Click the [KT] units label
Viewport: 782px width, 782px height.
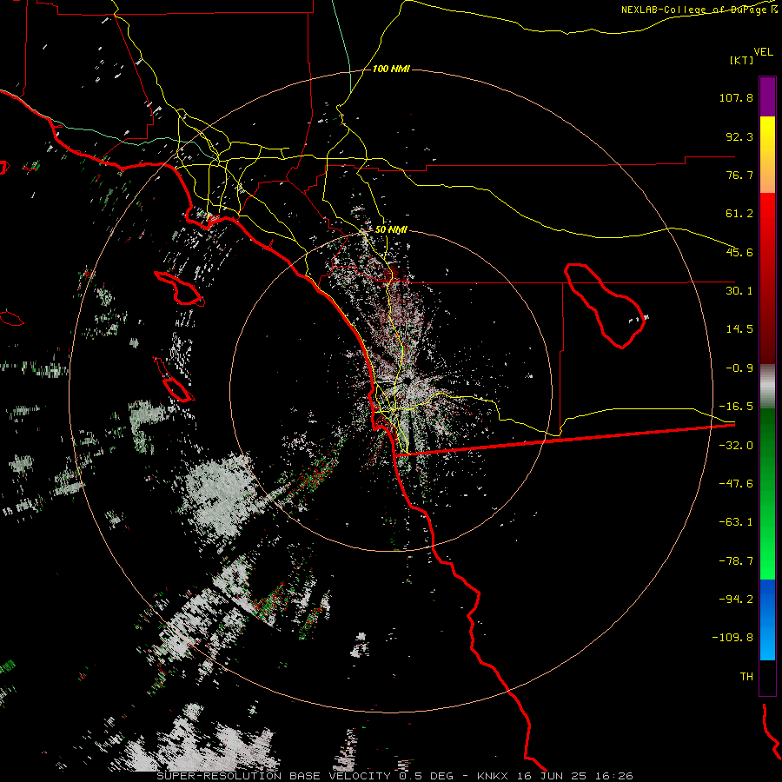coord(741,60)
